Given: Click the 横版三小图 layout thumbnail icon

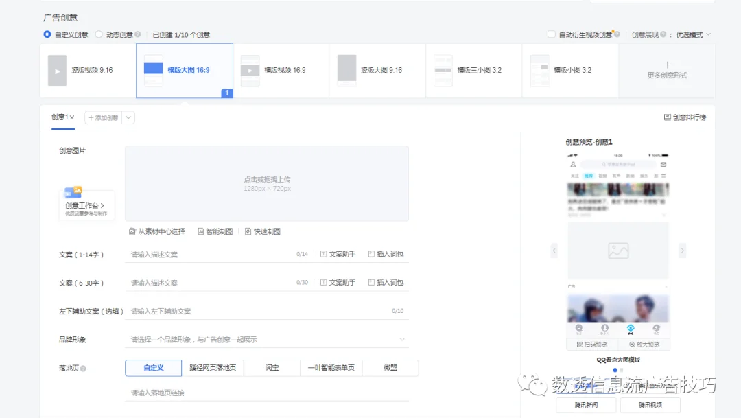Looking at the screenshot, I should tap(443, 71).
